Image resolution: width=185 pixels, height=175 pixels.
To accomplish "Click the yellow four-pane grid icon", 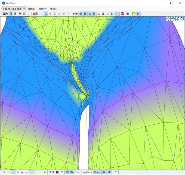I will click(x=134, y=14).
